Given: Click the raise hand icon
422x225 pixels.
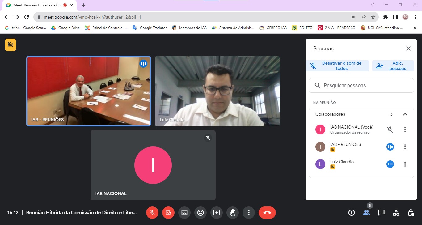Looking at the screenshot, I should tap(232, 213).
